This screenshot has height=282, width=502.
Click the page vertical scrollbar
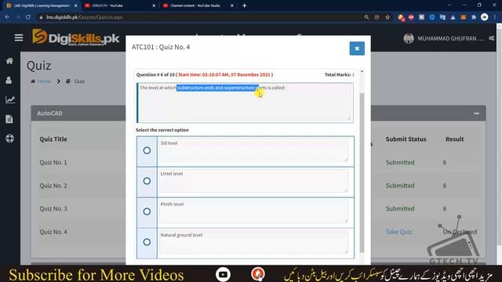(500, 138)
